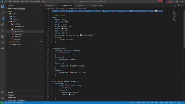Open the Run and Debug view
The height and width of the screenshot is (104, 185).
3,24
